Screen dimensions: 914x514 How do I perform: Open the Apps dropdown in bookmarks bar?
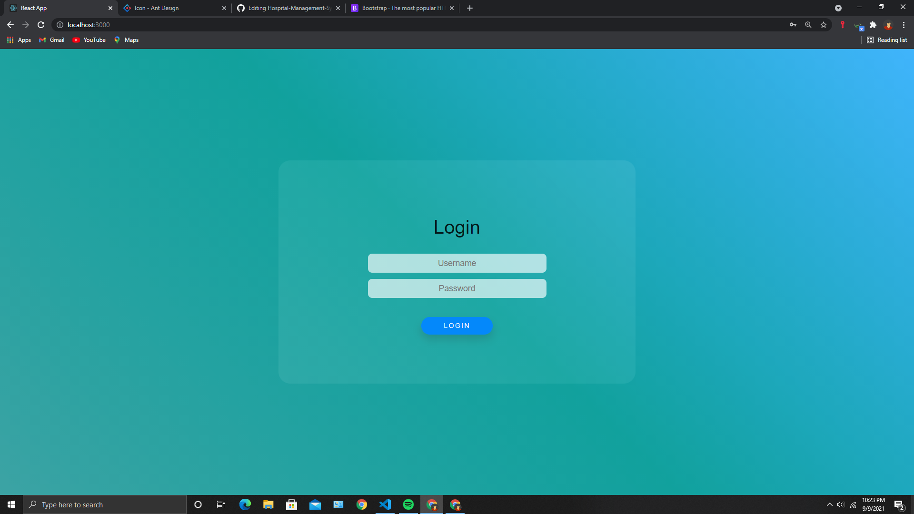coord(19,40)
